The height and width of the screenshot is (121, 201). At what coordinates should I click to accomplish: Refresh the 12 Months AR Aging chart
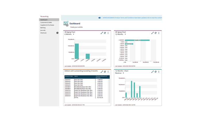click(156, 33)
